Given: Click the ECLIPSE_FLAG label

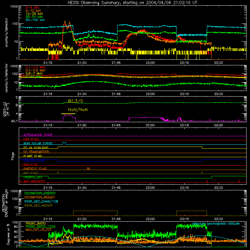Looking at the screenshot, I should (x=34, y=160).
